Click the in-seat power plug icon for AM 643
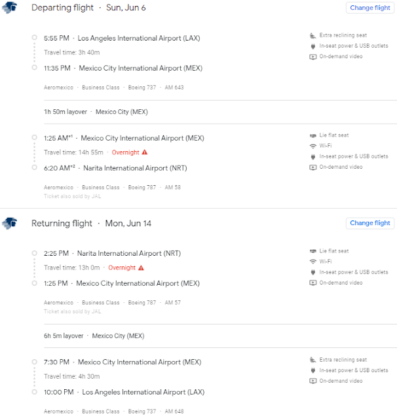This screenshot has height=418, width=397. tap(312, 46)
